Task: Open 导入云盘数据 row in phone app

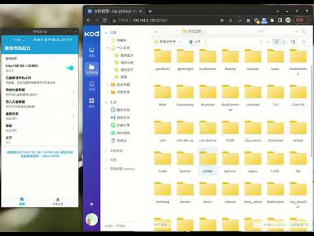Action: (x=40, y=104)
